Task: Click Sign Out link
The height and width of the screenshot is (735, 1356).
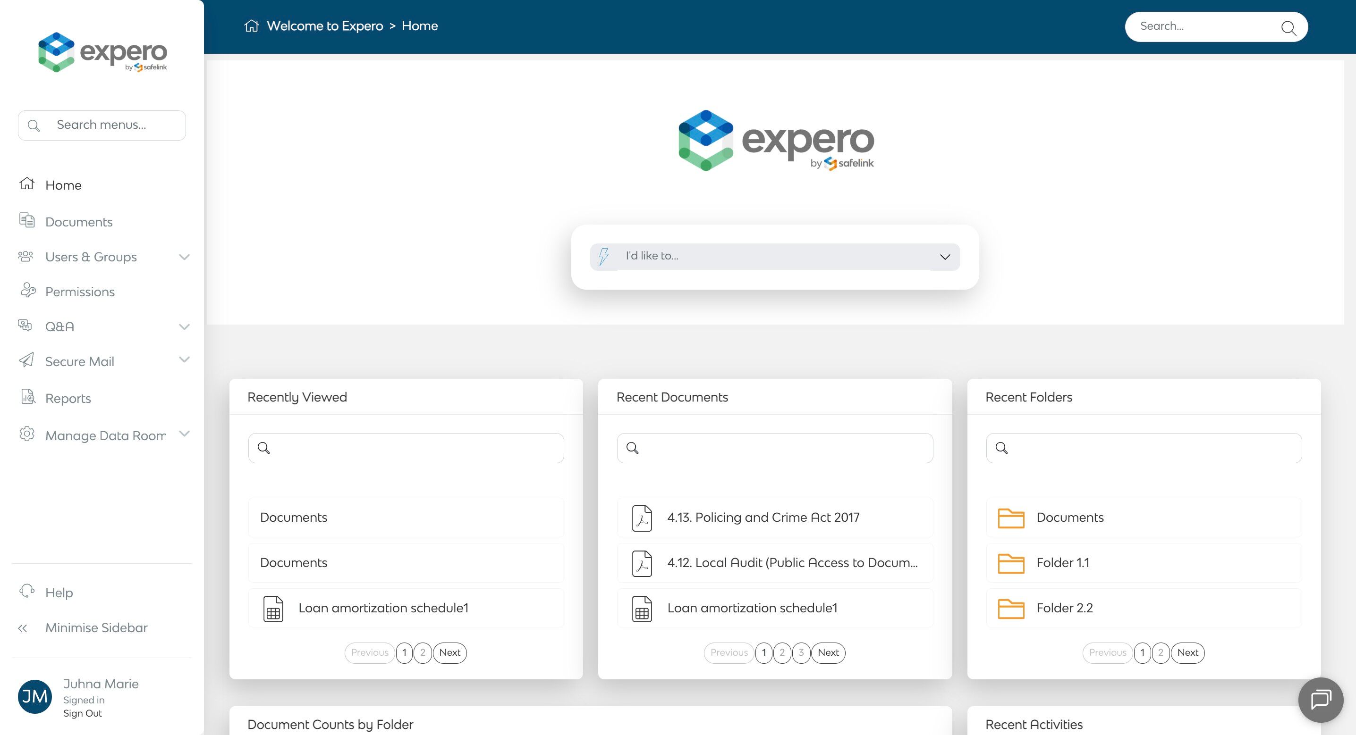Action: 83,713
